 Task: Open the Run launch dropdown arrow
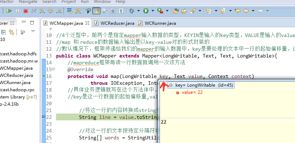coord(153,11)
